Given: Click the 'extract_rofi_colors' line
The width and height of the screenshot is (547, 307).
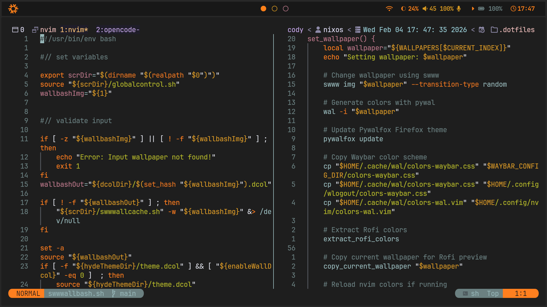Looking at the screenshot, I should point(361,239).
